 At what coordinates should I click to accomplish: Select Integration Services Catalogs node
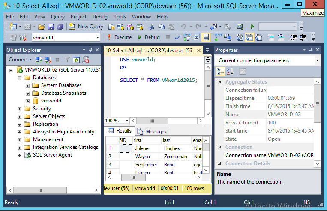(x=66, y=147)
